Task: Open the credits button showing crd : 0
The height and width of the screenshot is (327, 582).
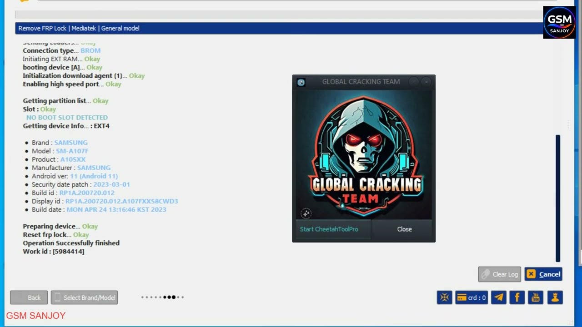Action: [x=472, y=297]
